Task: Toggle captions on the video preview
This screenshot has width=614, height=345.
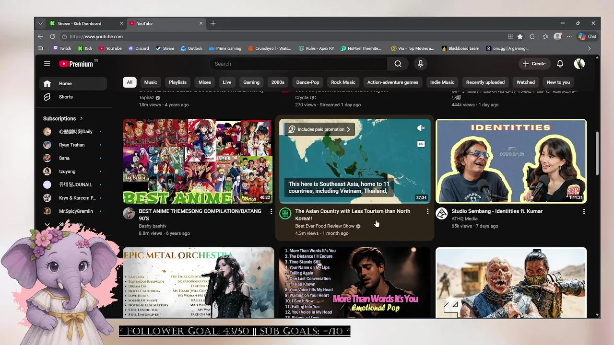Action: [x=421, y=144]
